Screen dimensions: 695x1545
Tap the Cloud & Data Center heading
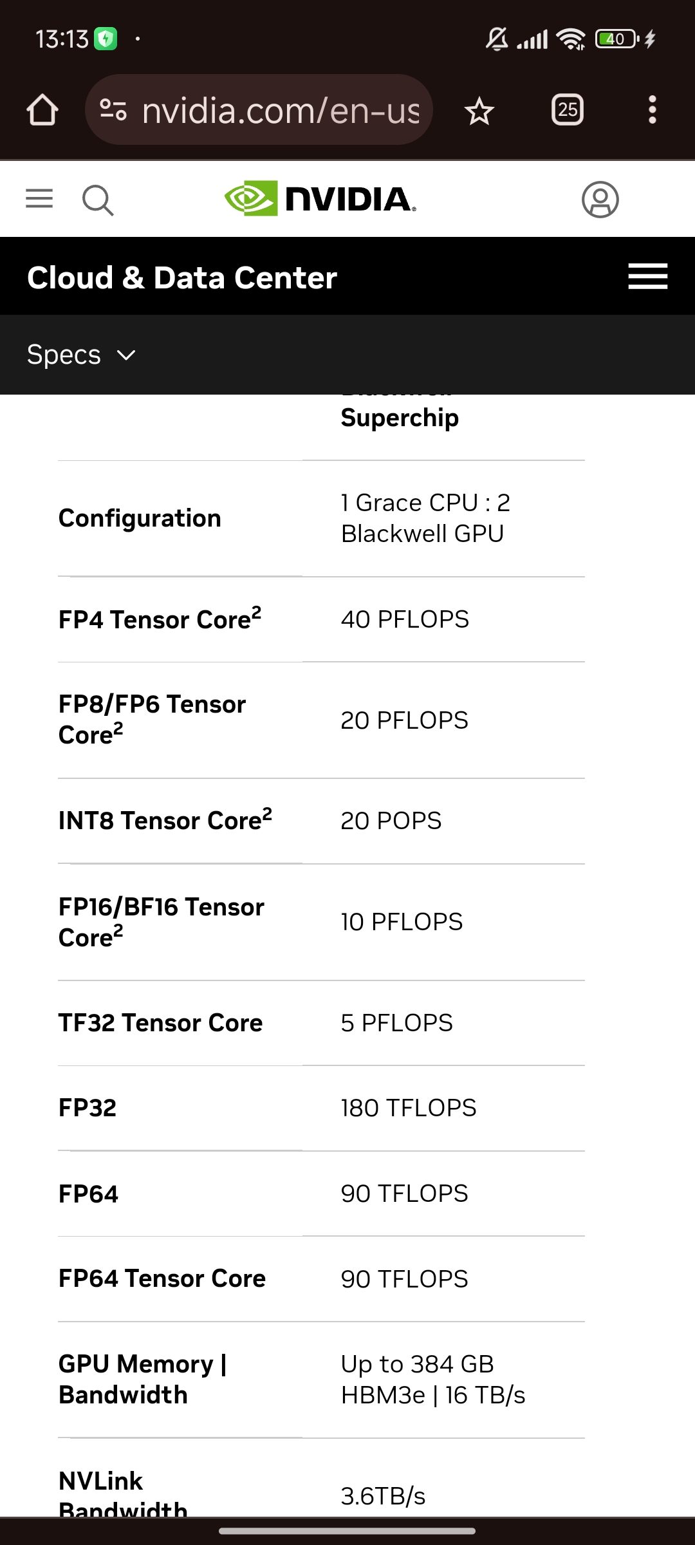(182, 277)
